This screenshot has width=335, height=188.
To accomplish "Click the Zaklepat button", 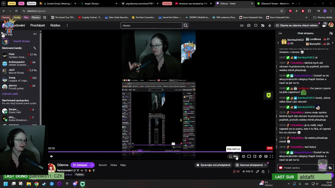I will (80, 165).
